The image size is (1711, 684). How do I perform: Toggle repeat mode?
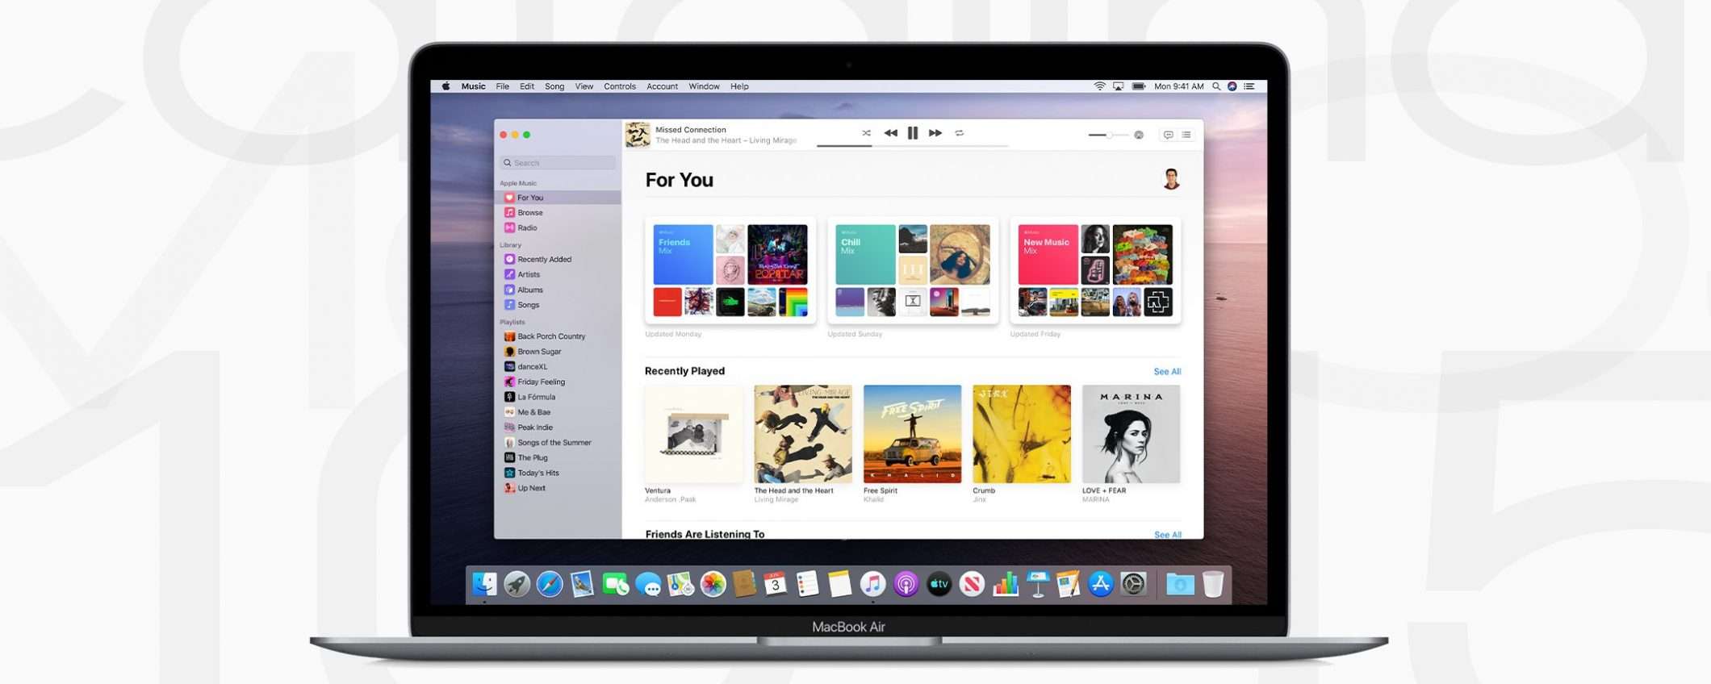click(x=960, y=133)
